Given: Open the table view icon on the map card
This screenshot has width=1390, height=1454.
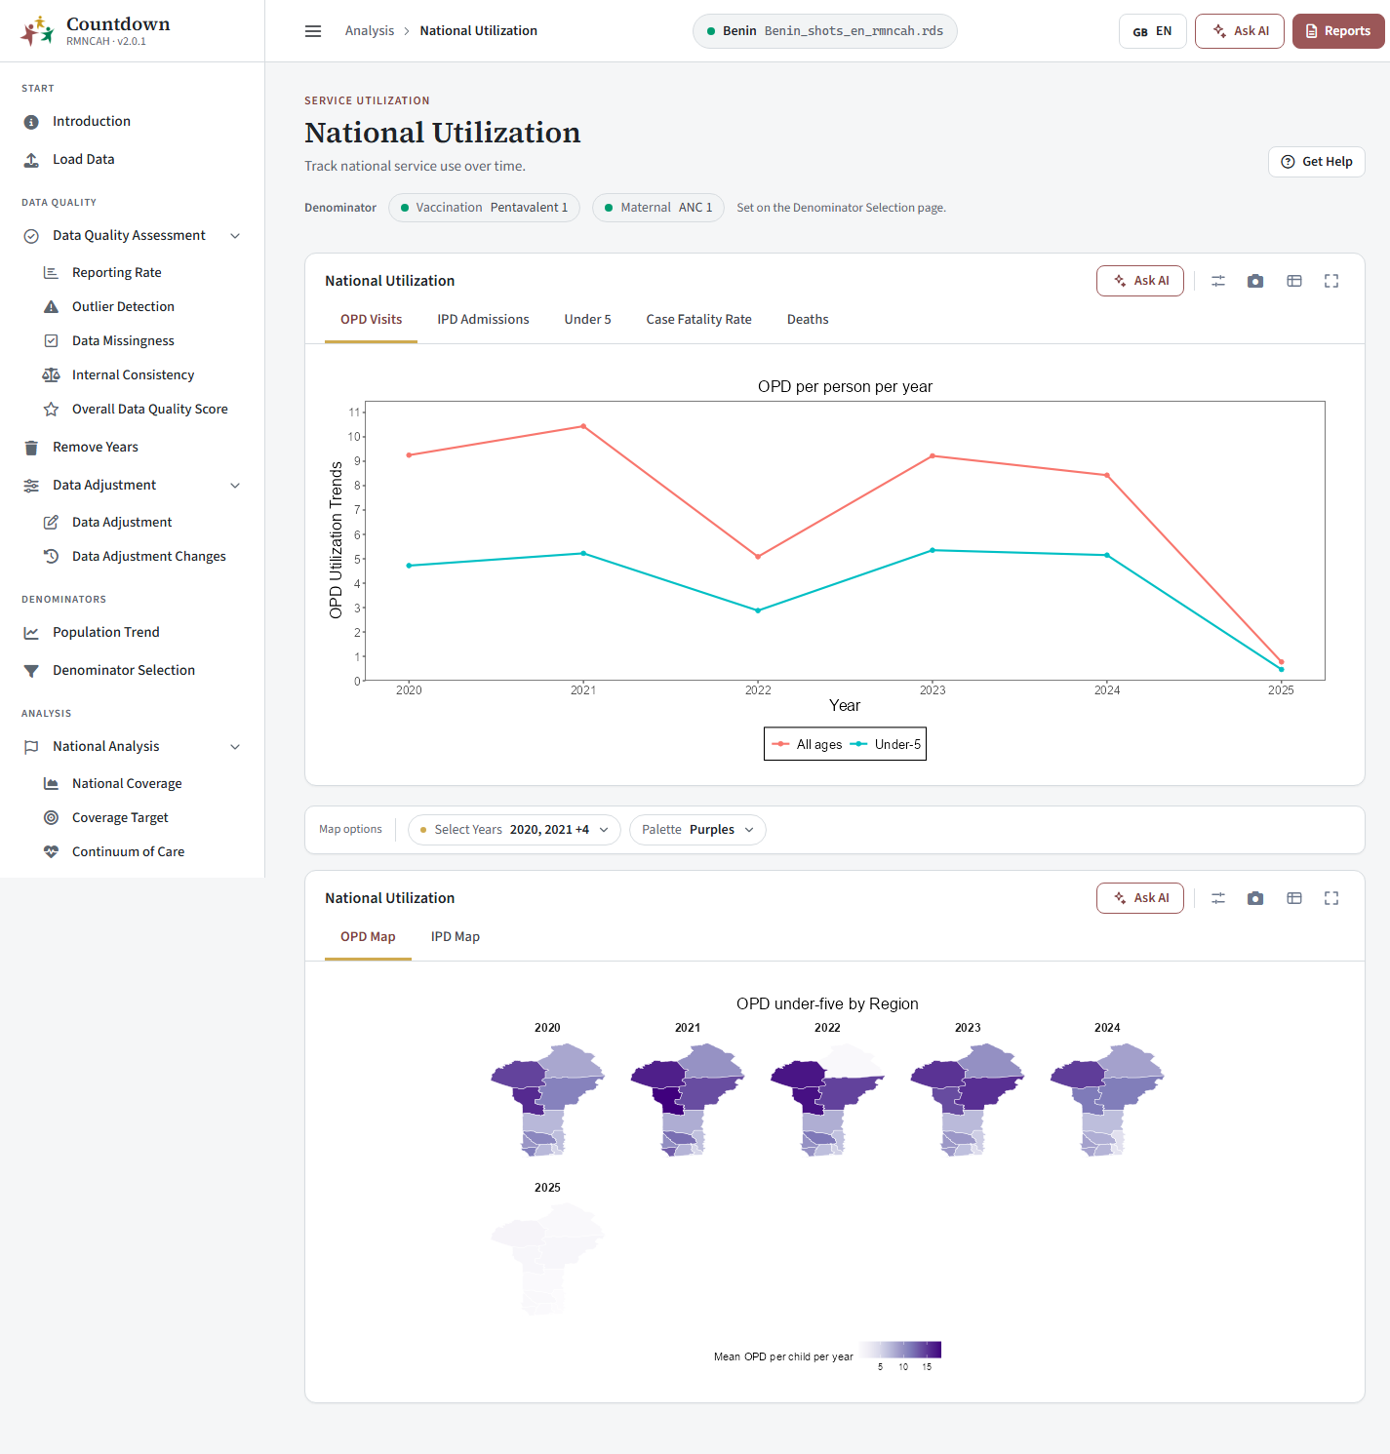Looking at the screenshot, I should click(1294, 898).
